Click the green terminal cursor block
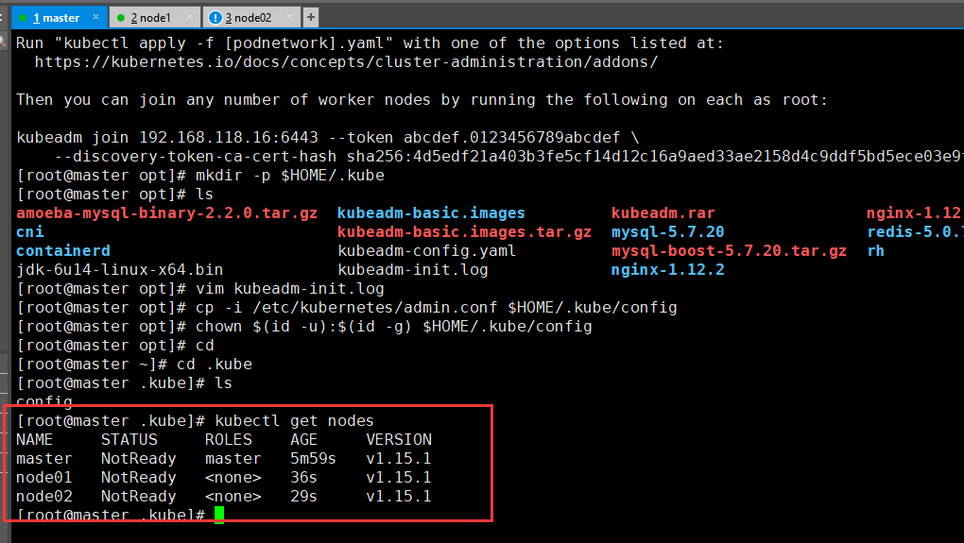The image size is (964, 543). (219, 515)
